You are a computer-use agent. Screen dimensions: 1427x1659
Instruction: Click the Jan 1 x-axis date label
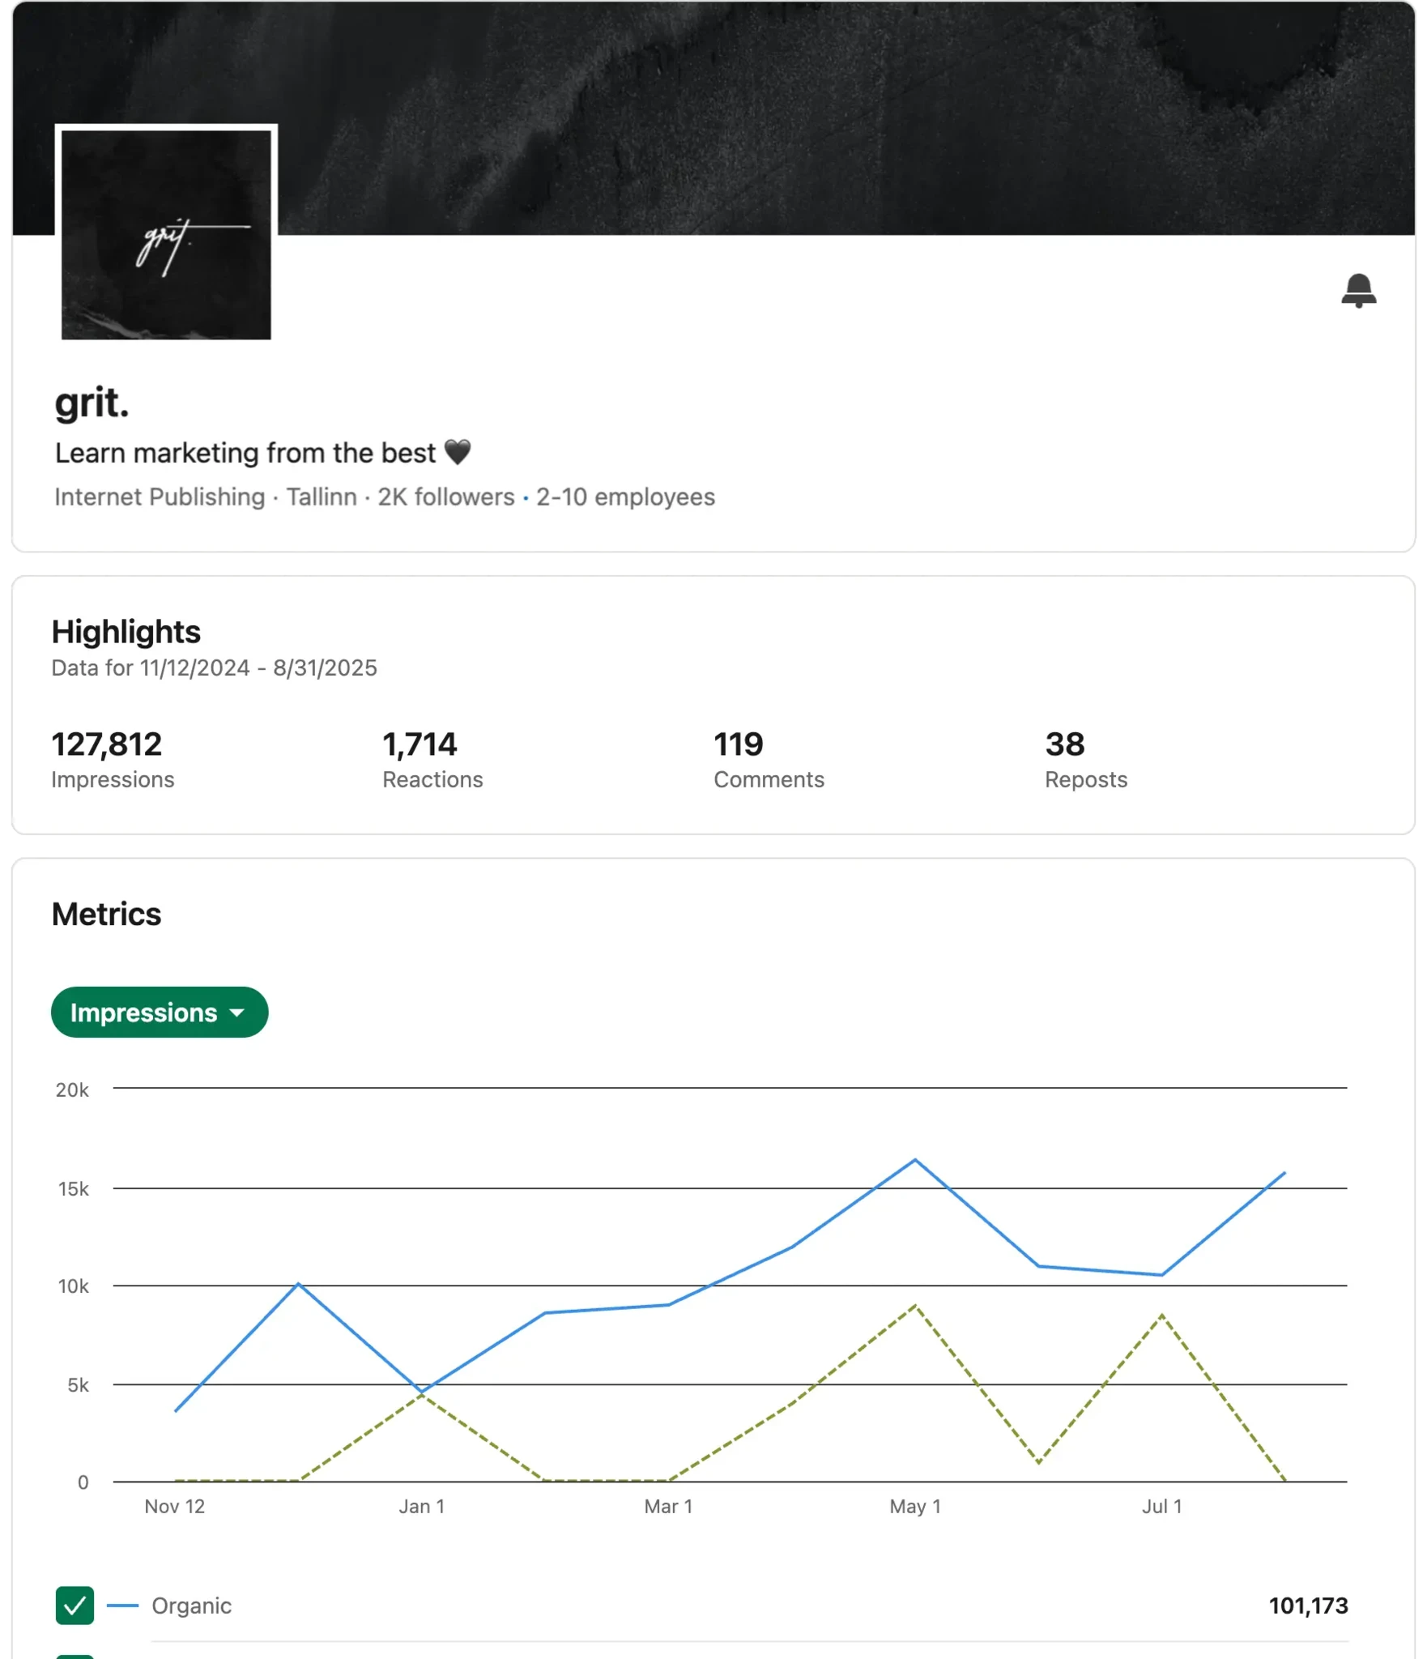(x=421, y=1506)
